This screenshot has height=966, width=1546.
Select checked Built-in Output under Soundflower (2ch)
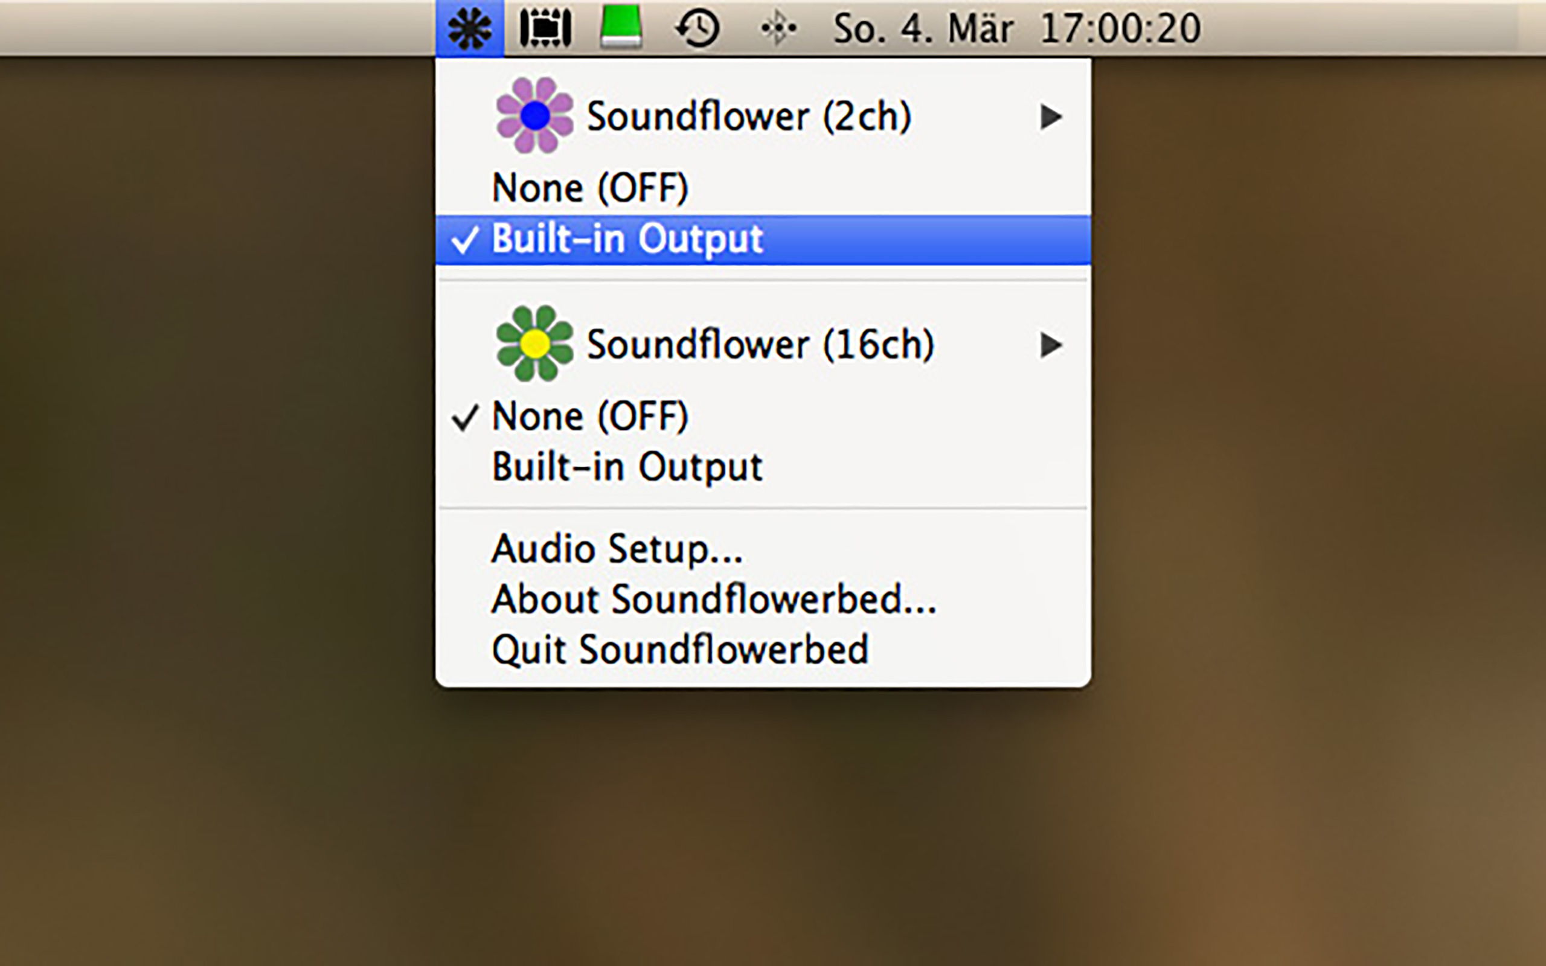point(763,240)
